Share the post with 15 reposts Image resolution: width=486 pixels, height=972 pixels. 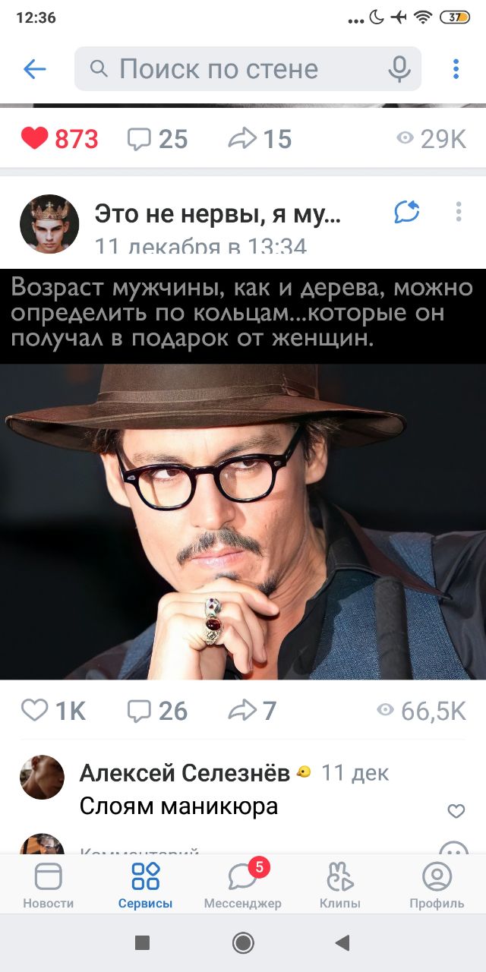pos(260,138)
